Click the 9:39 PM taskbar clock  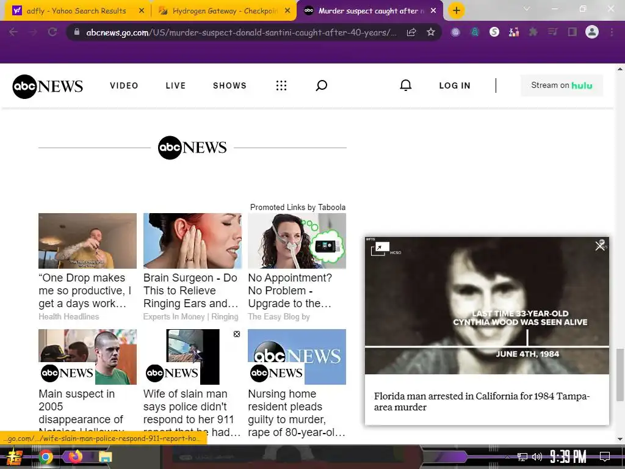coord(568,457)
